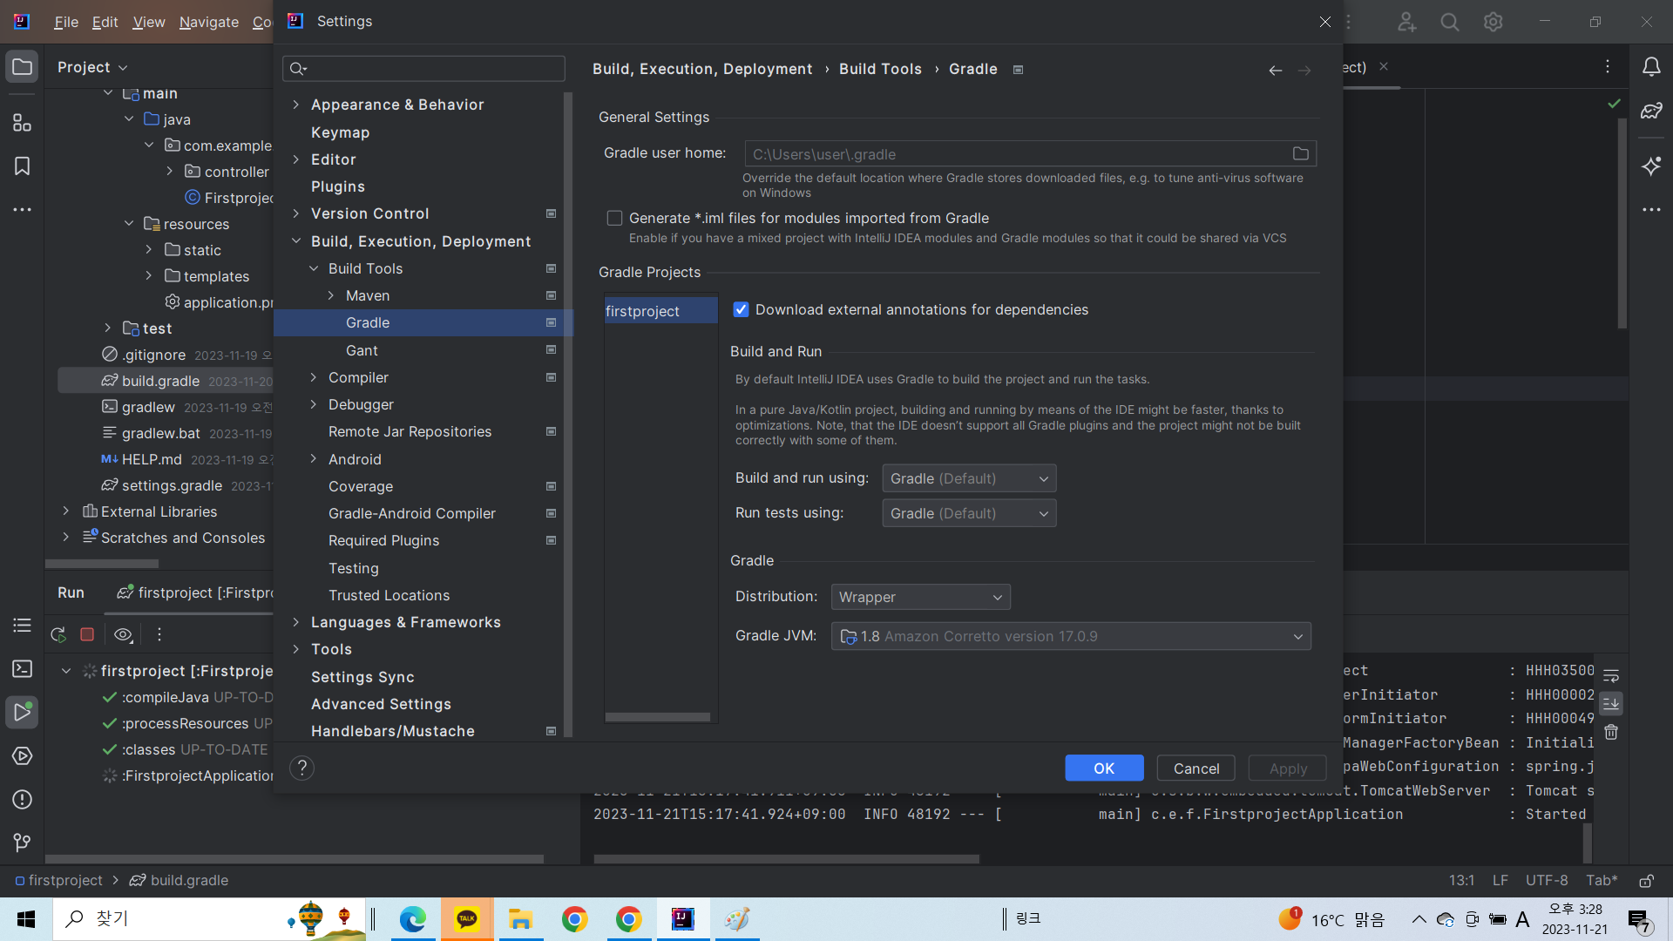1673x941 pixels.
Task: Click the Cancel button
Action: pos(1195,768)
